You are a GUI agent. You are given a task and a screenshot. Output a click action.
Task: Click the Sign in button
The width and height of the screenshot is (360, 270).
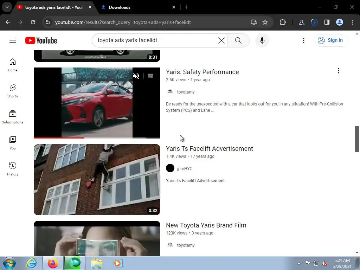pyautogui.click(x=330, y=40)
